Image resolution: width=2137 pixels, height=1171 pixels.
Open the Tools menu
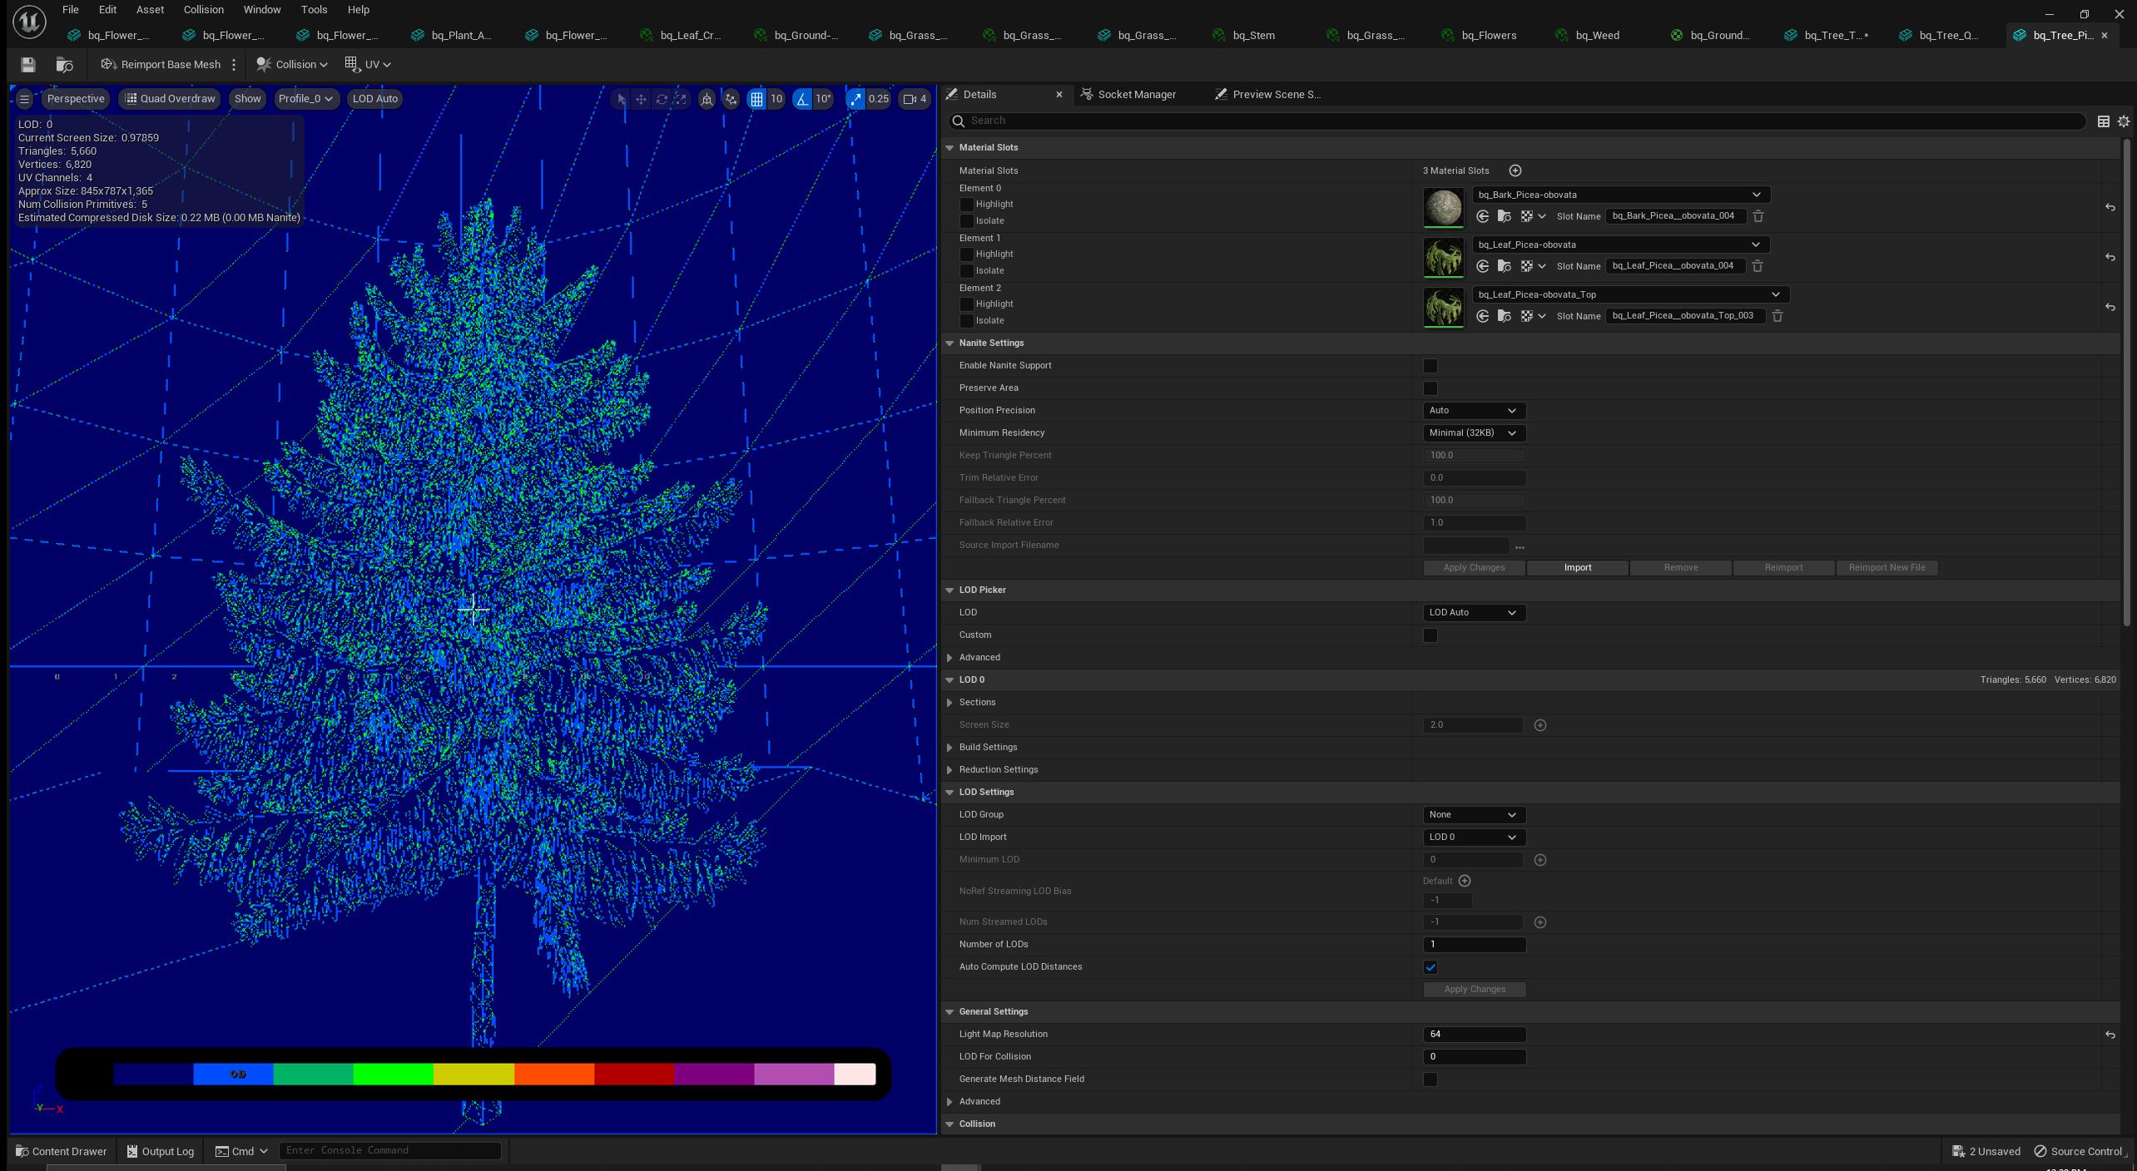pos(314,10)
